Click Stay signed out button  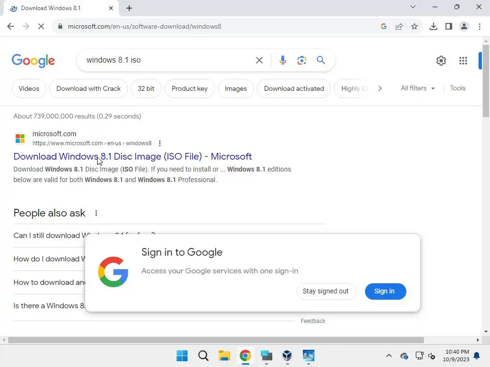click(x=325, y=291)
